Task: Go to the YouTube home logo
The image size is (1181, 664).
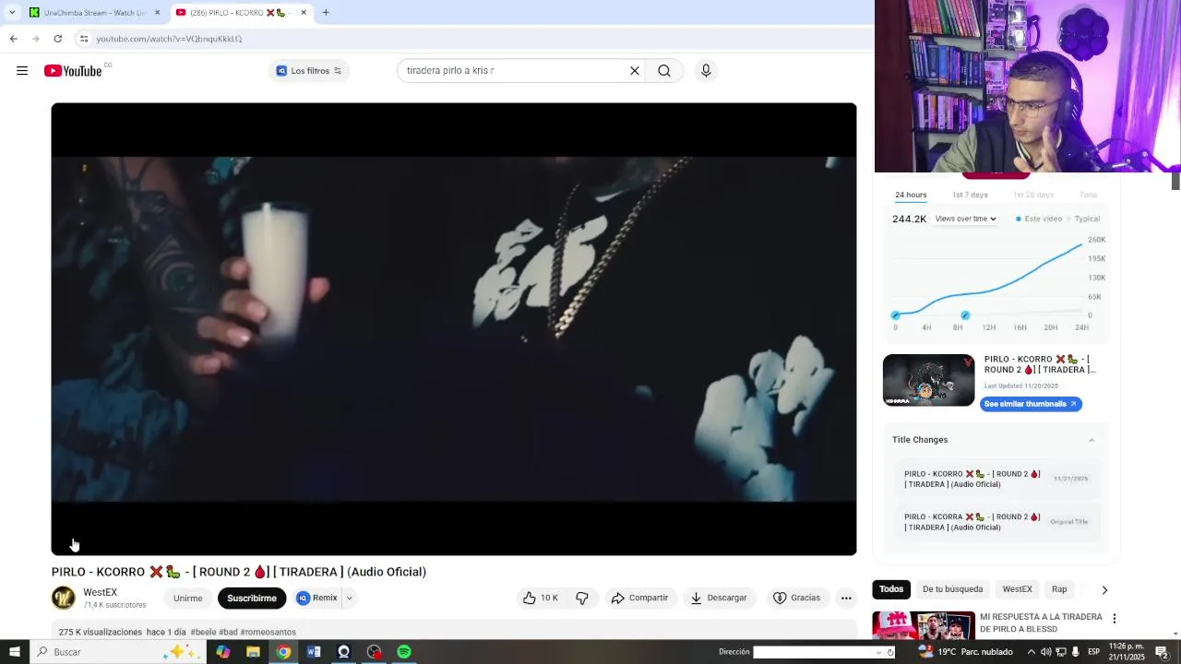Action: [x=73, y=71]
